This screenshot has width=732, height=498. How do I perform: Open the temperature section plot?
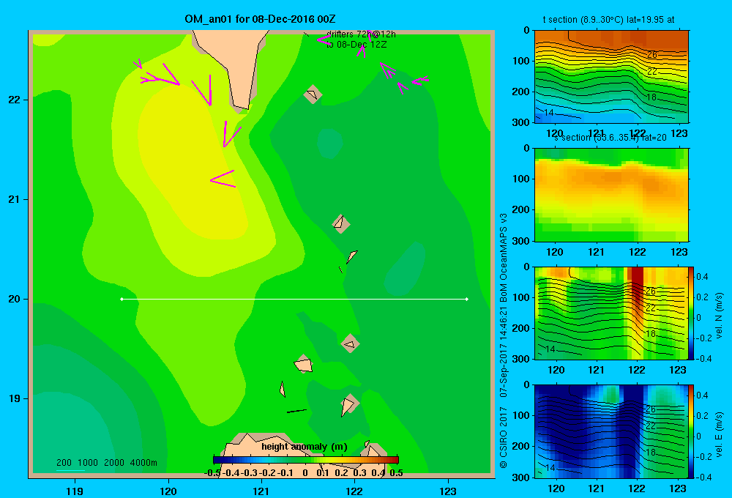click(611, 77)
